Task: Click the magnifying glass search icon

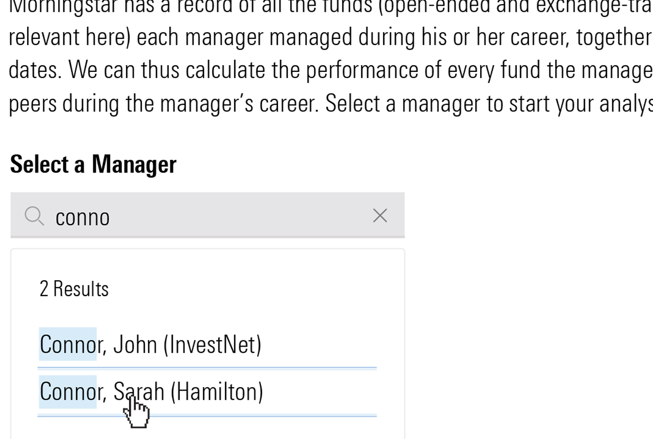Action: [34, 216]
